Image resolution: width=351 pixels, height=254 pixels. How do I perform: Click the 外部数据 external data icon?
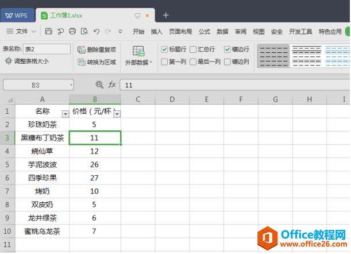(138, 52)
